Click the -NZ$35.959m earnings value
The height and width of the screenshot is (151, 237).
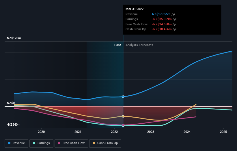pos(162,19)
